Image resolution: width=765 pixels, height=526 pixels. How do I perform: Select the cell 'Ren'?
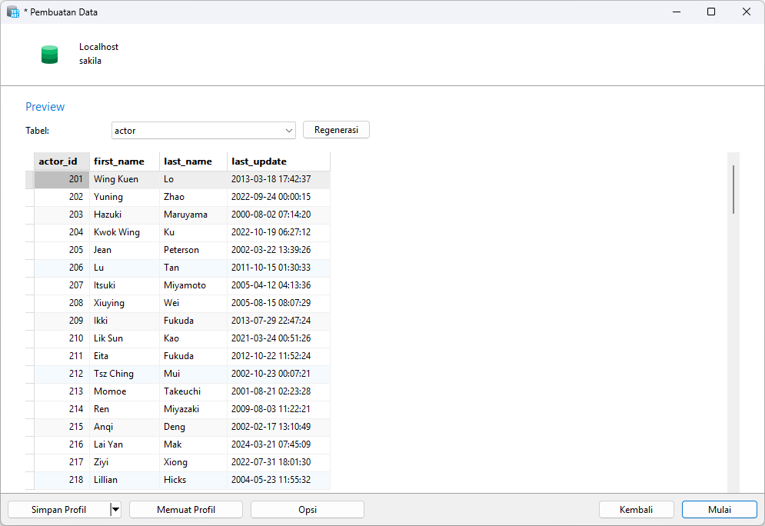pos(125,409)
